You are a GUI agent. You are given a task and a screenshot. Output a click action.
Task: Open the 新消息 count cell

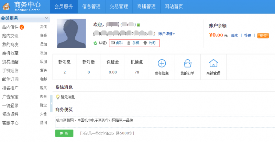coord(65,67)
